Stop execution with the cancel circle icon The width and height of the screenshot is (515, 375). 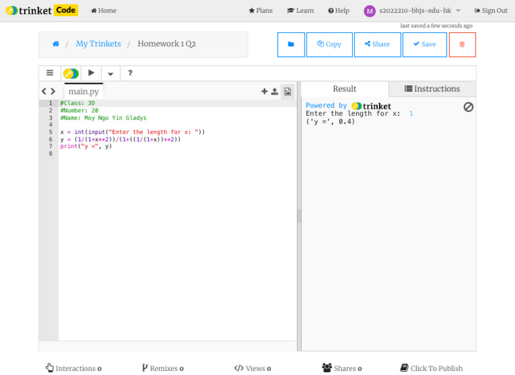point(468,107)
